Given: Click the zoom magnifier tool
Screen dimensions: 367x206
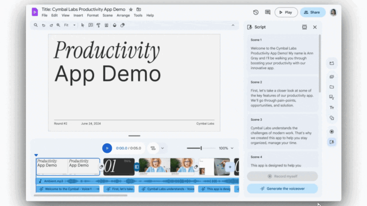Looking at the screenshot, I should [58, 25].
